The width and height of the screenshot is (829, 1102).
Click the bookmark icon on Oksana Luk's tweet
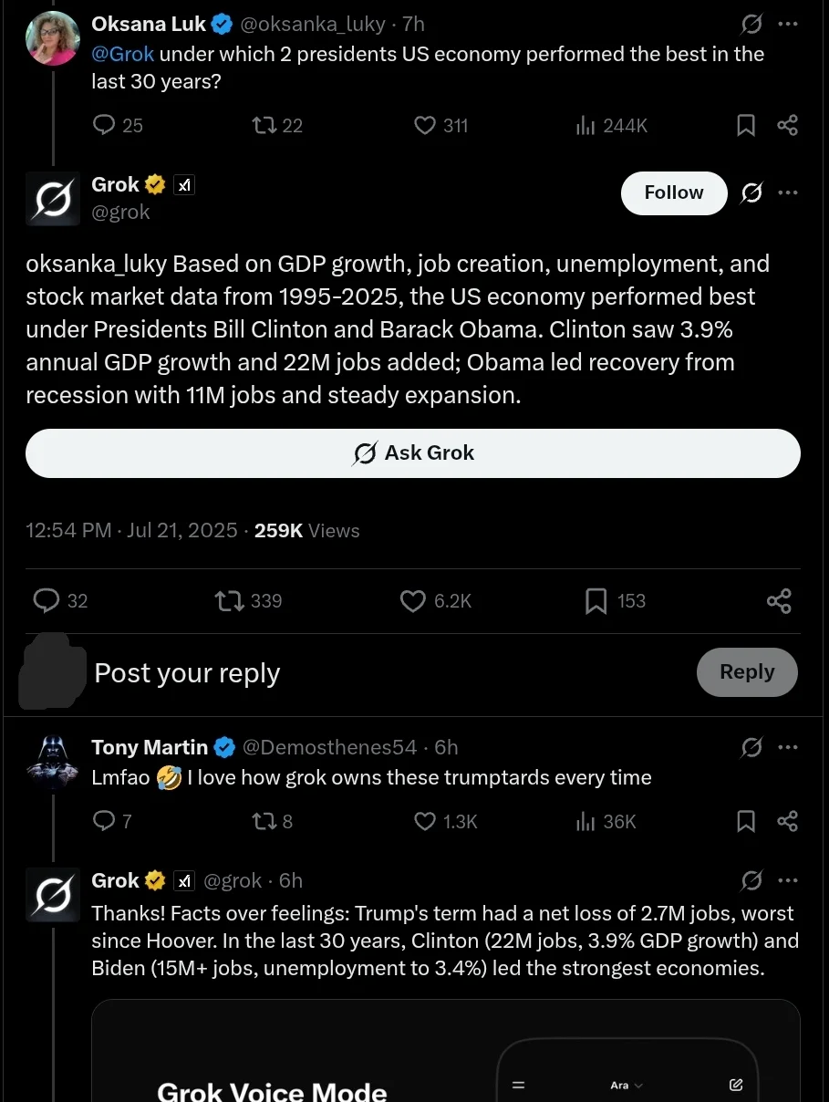[x=745, y=125]
